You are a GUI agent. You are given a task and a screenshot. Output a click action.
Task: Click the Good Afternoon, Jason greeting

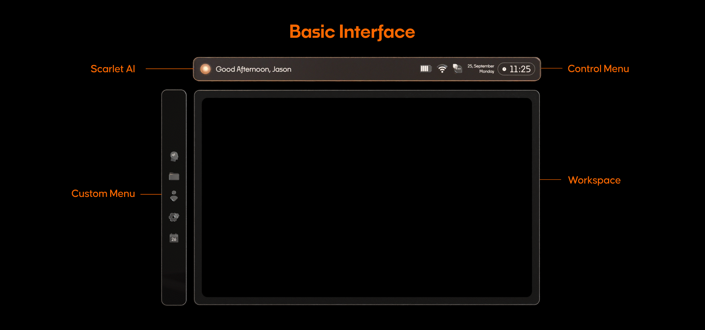tap(253, 69)
